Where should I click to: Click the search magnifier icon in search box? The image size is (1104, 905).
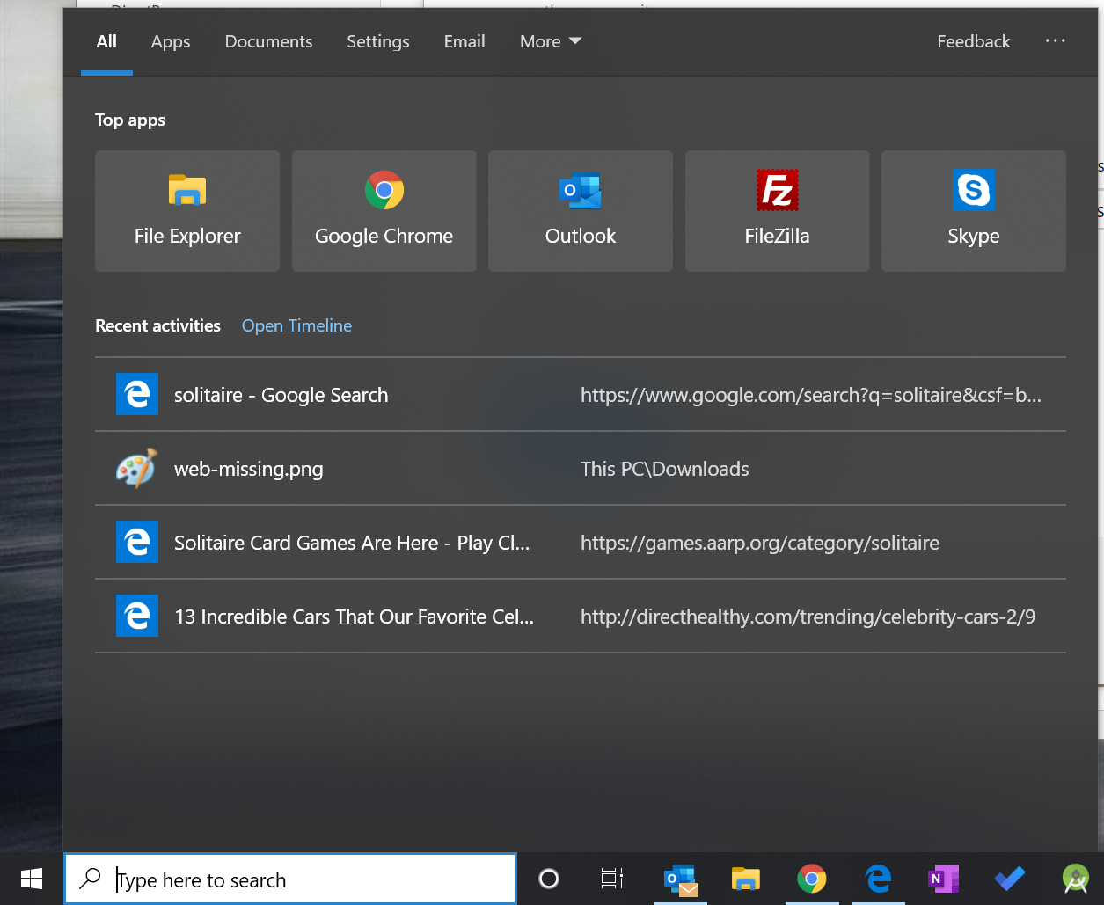pos(90,879)
